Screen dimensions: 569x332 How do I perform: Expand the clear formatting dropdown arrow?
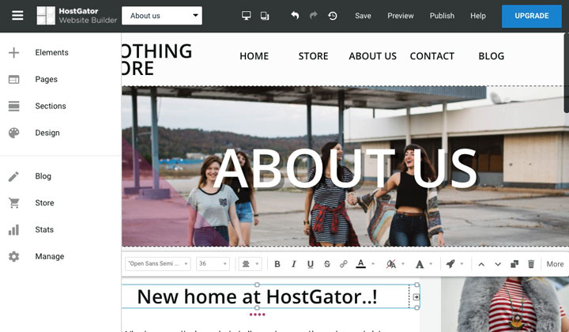pos(403,264)
